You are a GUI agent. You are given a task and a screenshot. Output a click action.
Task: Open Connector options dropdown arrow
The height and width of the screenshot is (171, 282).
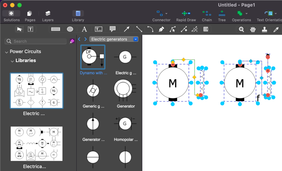(166, 14)
